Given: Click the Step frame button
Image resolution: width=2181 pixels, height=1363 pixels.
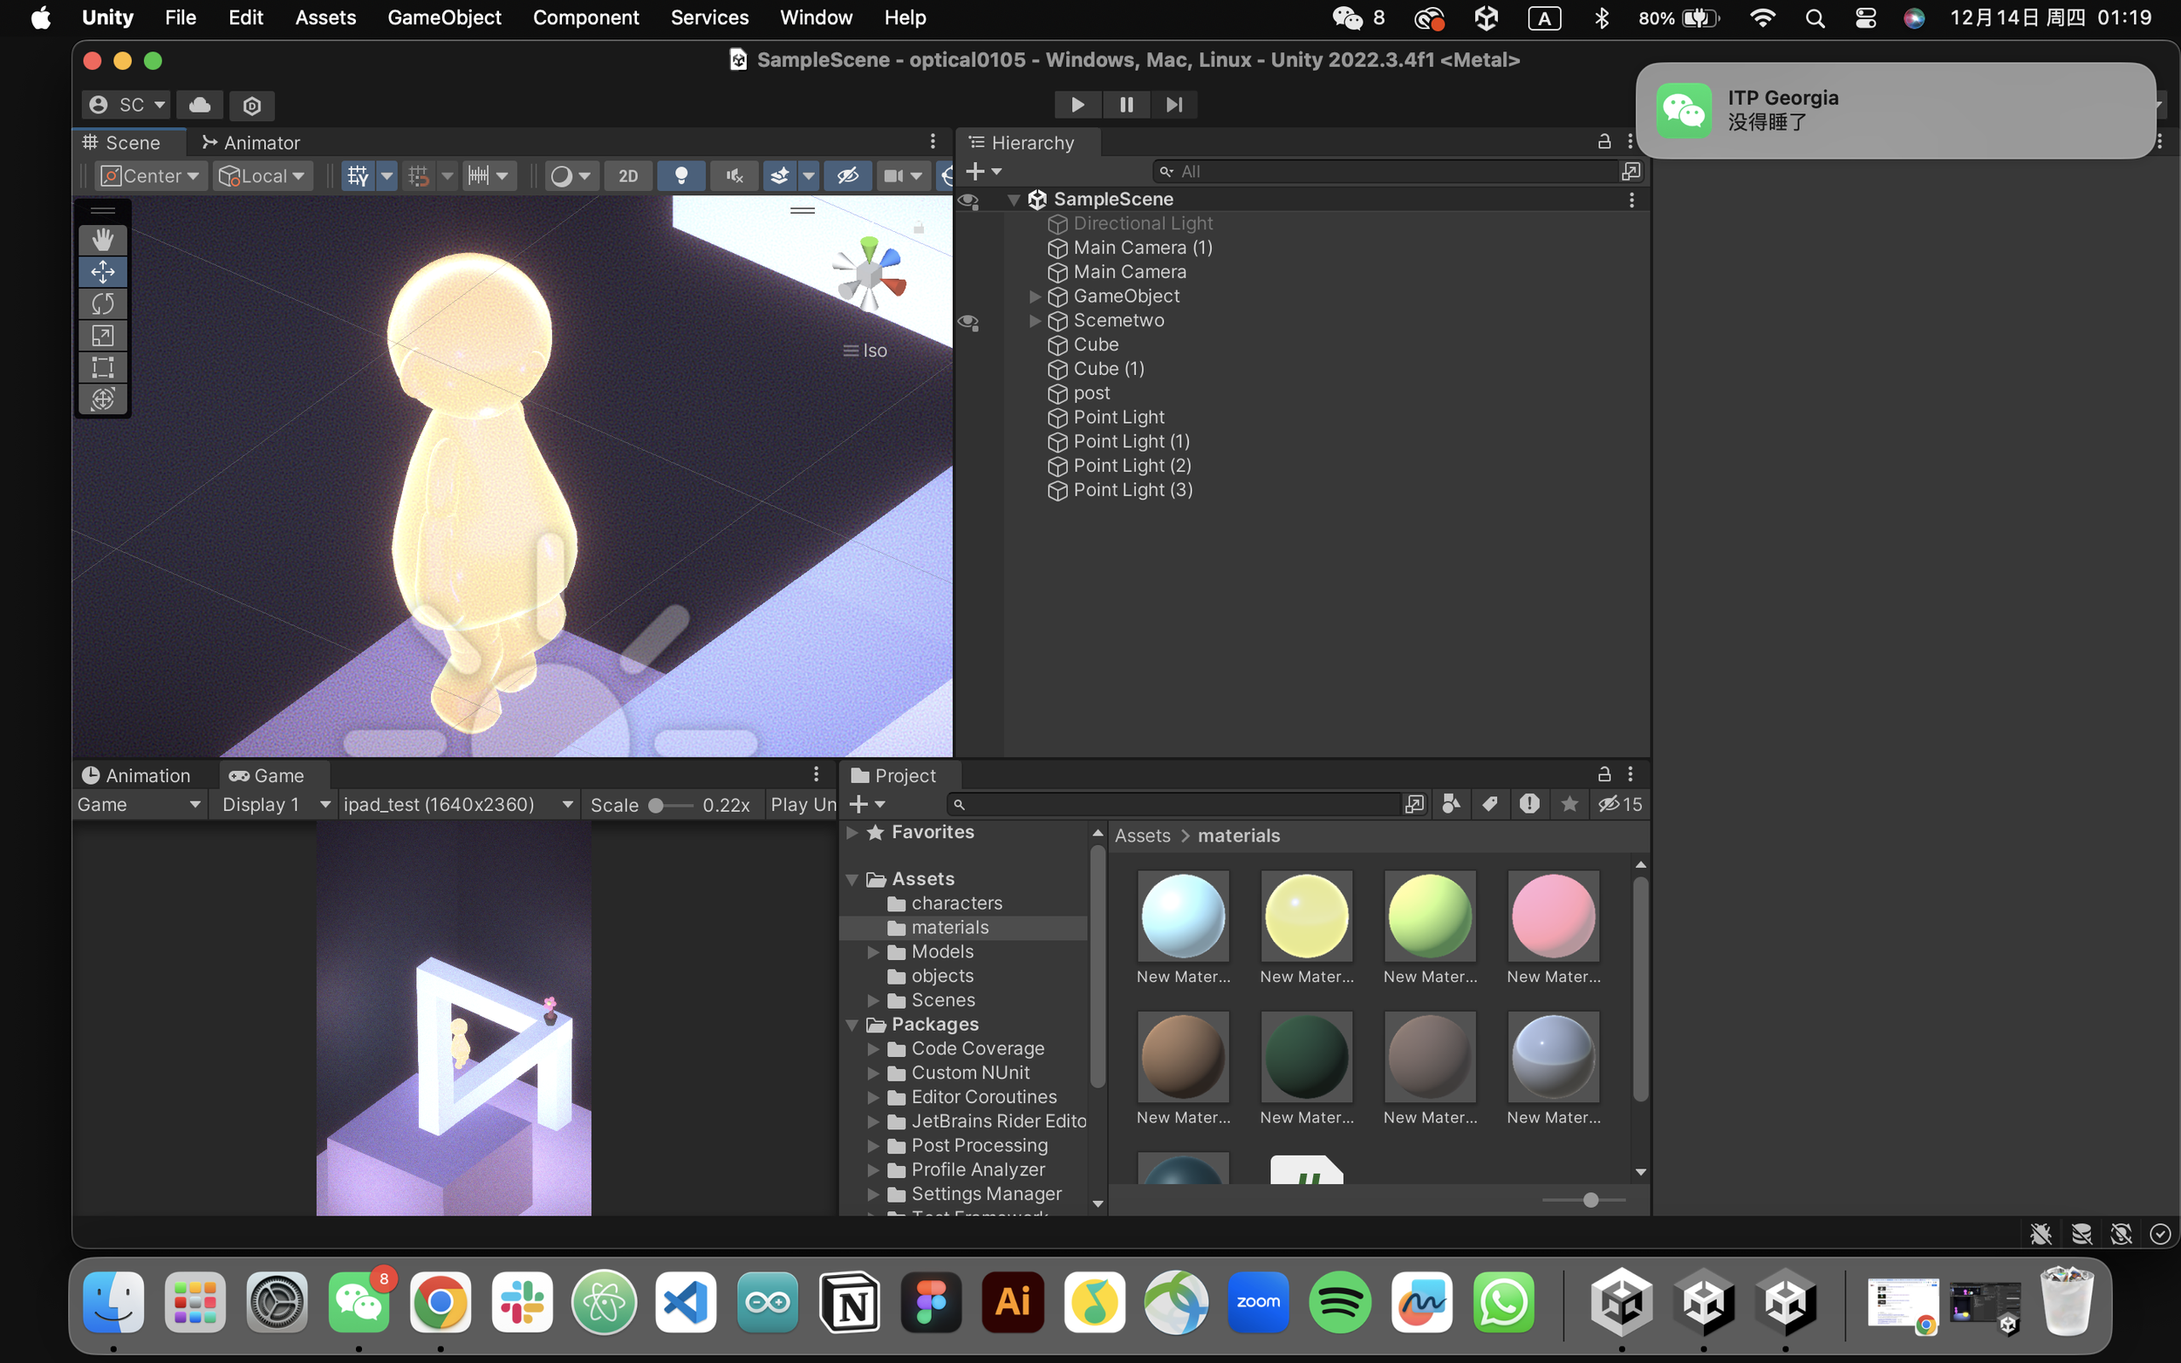Looking at the screenshot, I should pyautogui.click(x=1174, y=105).
